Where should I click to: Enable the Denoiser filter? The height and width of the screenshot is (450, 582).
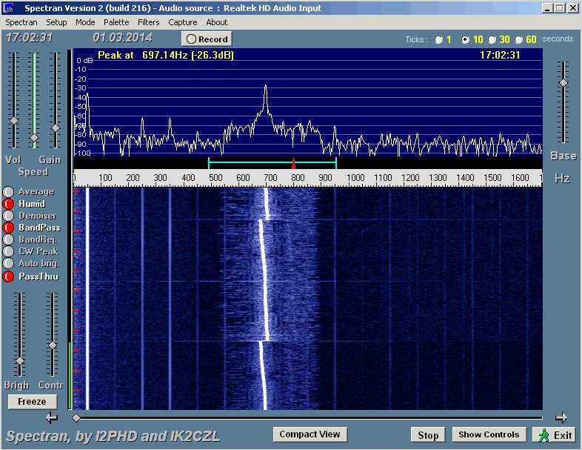coord(9,216)
